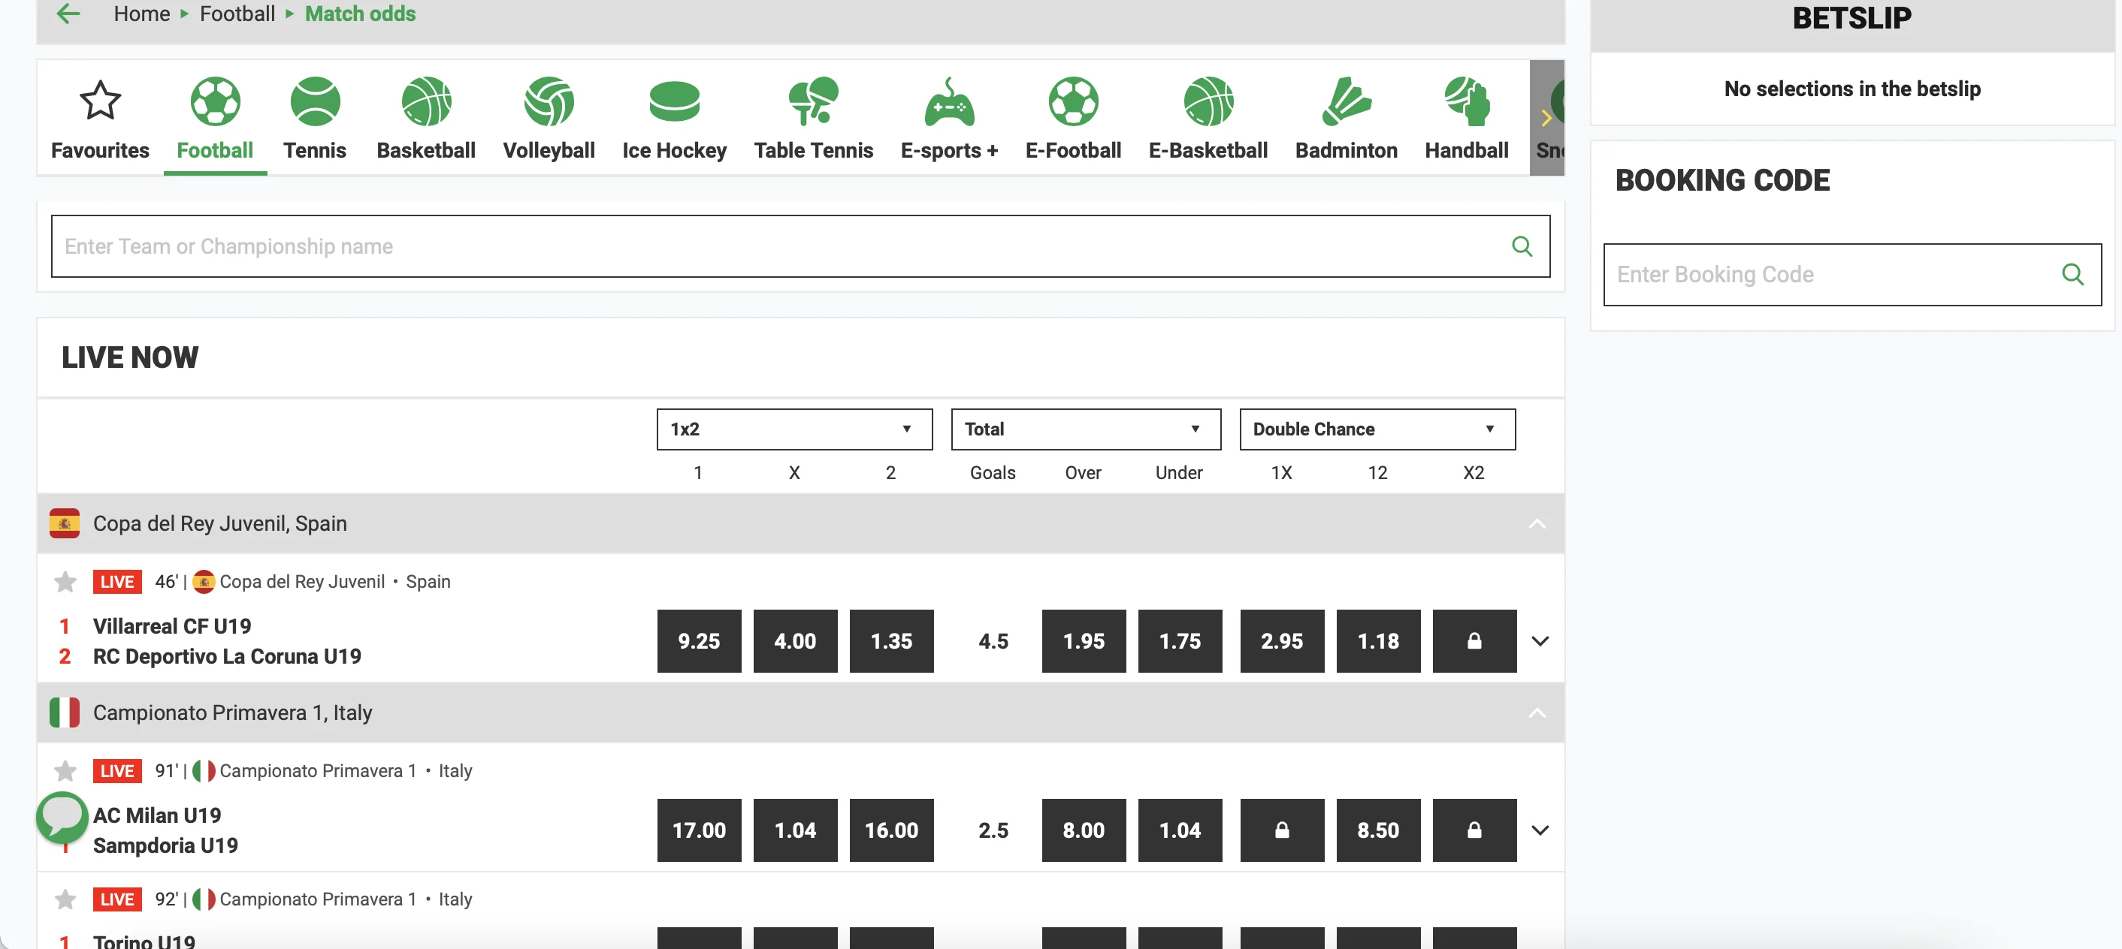Select Over 2.5 goals at 8.00
This screenshot has height=949, width=2122.
tap(1084, 830)
